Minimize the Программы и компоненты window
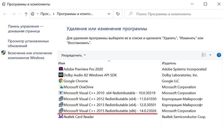 [x=192, y=4]
